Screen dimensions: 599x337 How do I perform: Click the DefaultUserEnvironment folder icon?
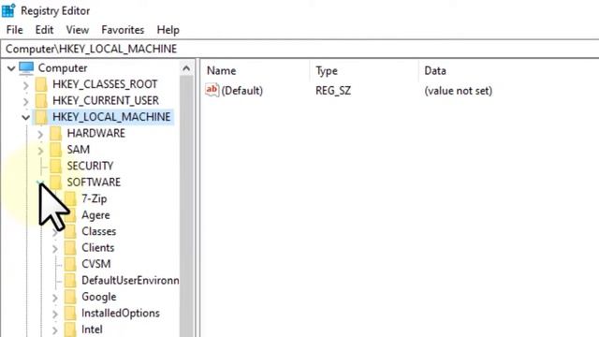coord(70,281)
